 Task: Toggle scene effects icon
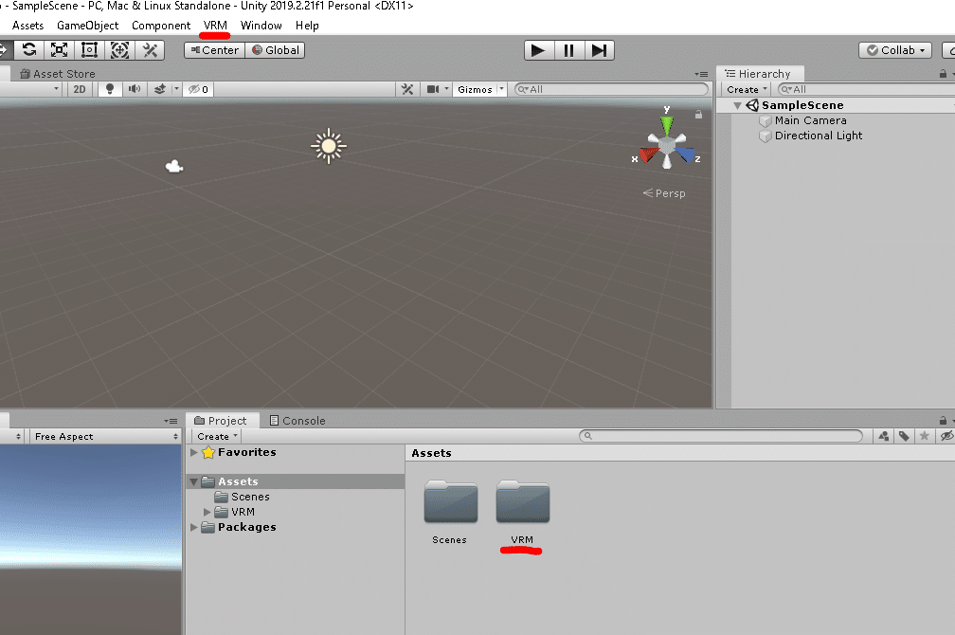point(159,90)
